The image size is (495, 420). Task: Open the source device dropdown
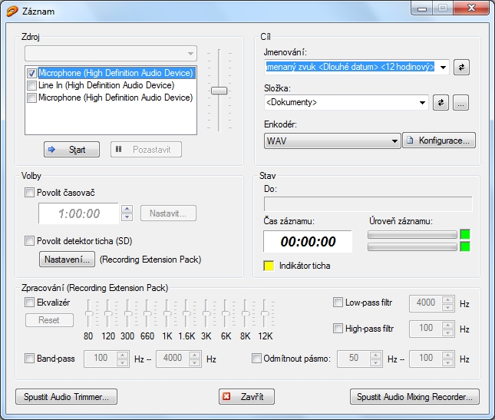(111, 54)
